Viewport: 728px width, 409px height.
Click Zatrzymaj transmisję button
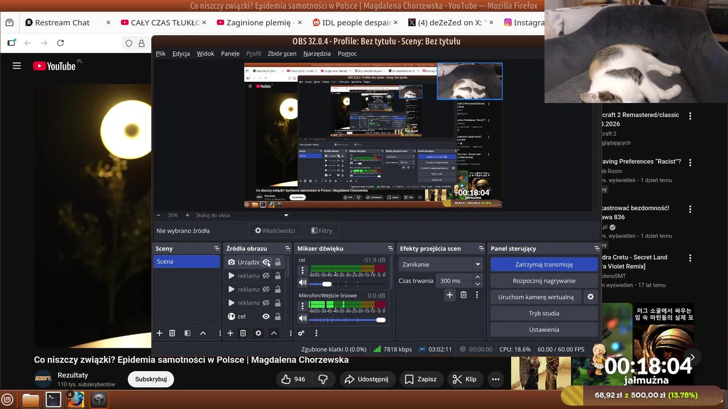tap(544, 264)
